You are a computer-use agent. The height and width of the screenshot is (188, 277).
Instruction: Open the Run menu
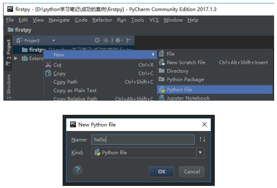(121, 20)
